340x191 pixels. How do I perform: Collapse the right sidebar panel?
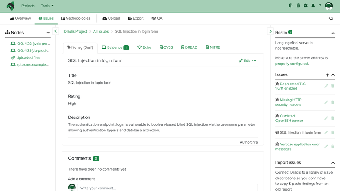(x=270, y=31)
